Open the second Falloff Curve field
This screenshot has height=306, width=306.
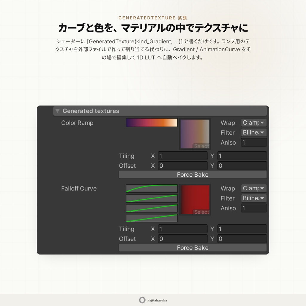click(152, 198)
